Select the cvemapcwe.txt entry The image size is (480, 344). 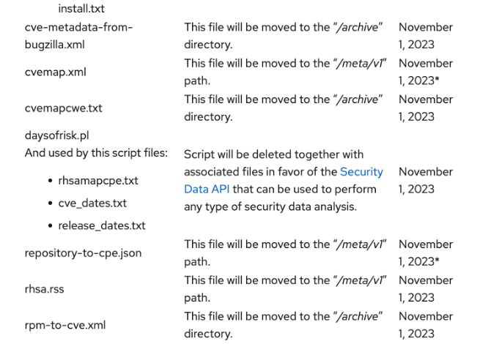(x=63, y=108)
